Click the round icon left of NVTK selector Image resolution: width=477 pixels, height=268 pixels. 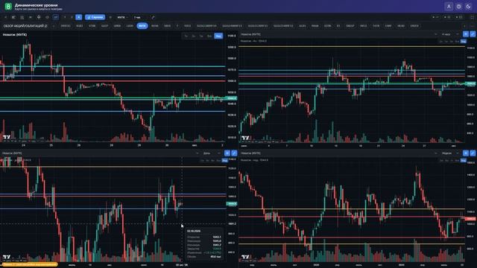110,17
